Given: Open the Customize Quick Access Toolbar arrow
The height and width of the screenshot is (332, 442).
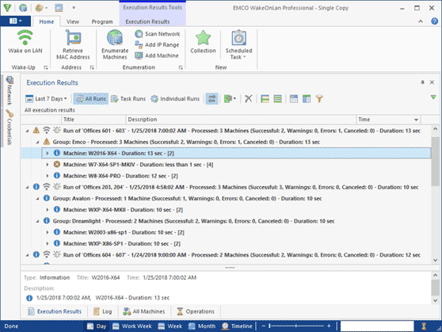Looking at the screenshot, I should 74,8.
